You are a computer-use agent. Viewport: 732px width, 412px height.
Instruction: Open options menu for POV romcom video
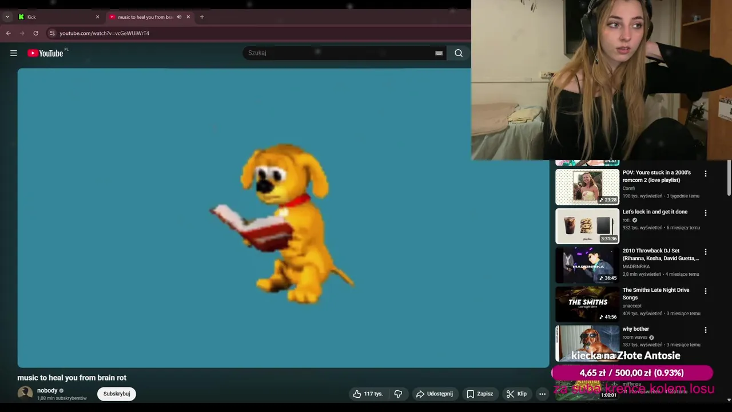705,173
